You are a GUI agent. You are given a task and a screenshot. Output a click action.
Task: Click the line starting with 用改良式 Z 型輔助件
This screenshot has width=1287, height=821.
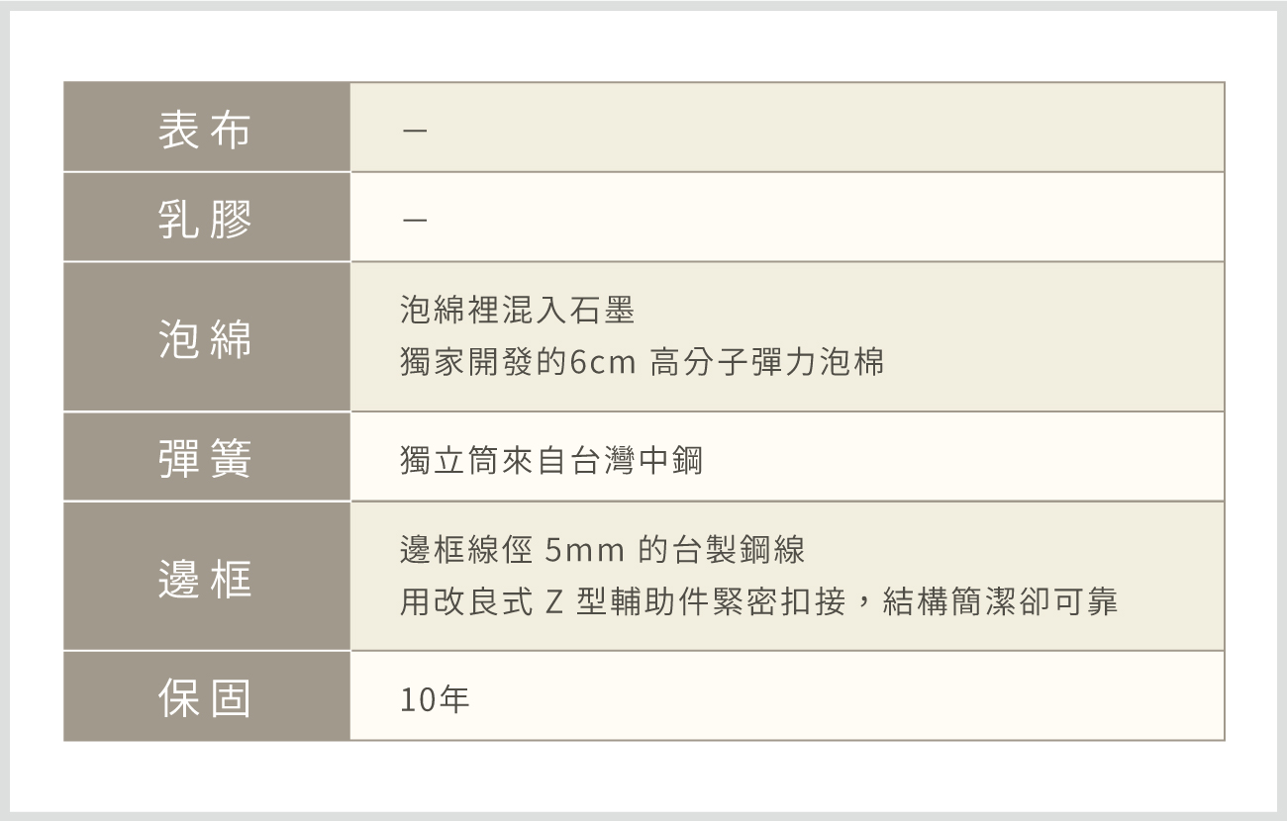pyautogui.click(x=759, y=602)
